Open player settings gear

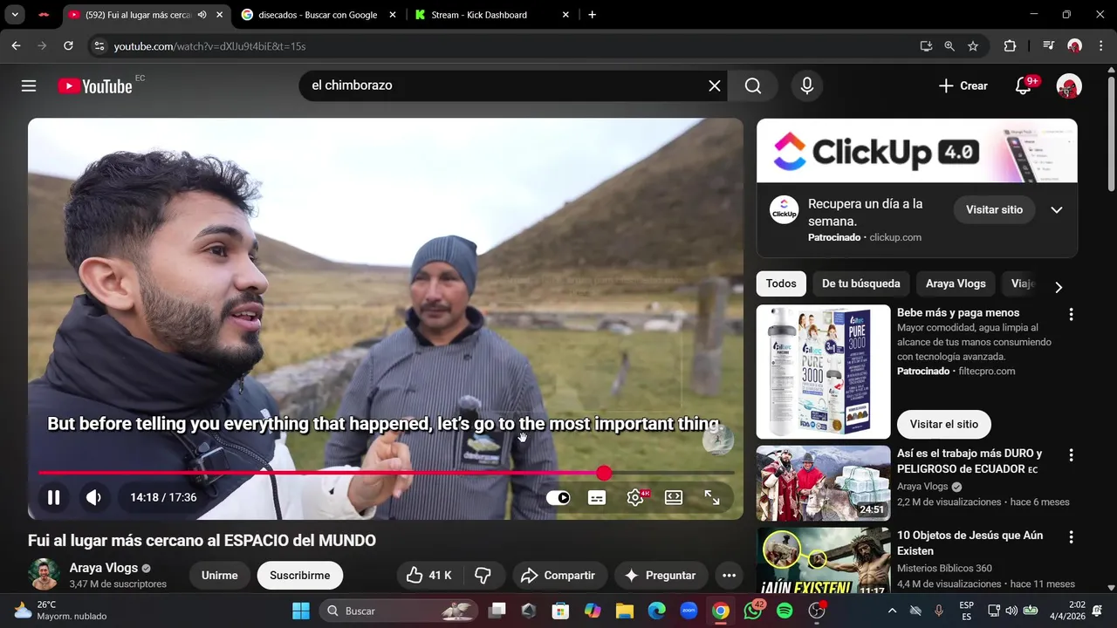(x=635, y=497)
